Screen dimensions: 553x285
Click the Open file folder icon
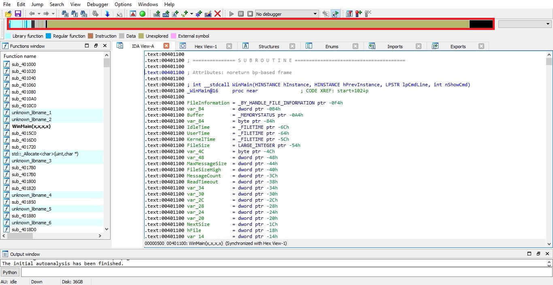point(8,14)
